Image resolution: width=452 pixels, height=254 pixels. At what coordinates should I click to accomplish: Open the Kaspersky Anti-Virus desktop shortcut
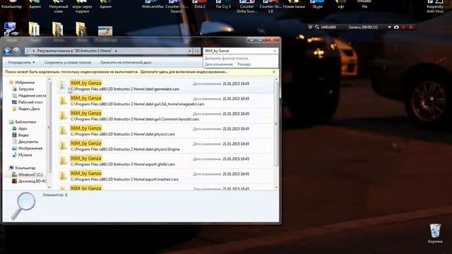point(435,6)
